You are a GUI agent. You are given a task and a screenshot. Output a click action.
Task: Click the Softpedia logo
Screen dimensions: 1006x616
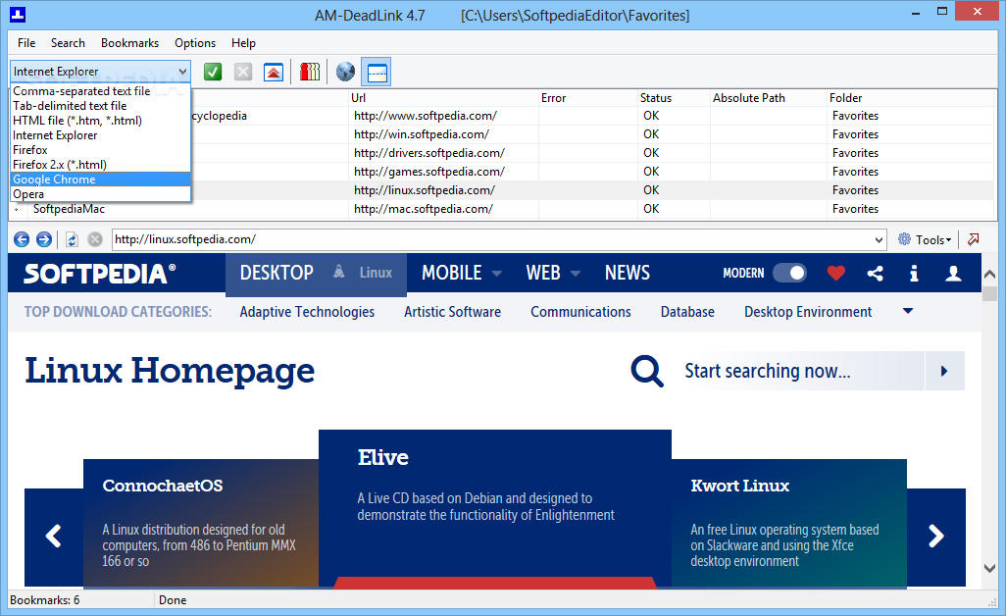(x=99, y=274)
